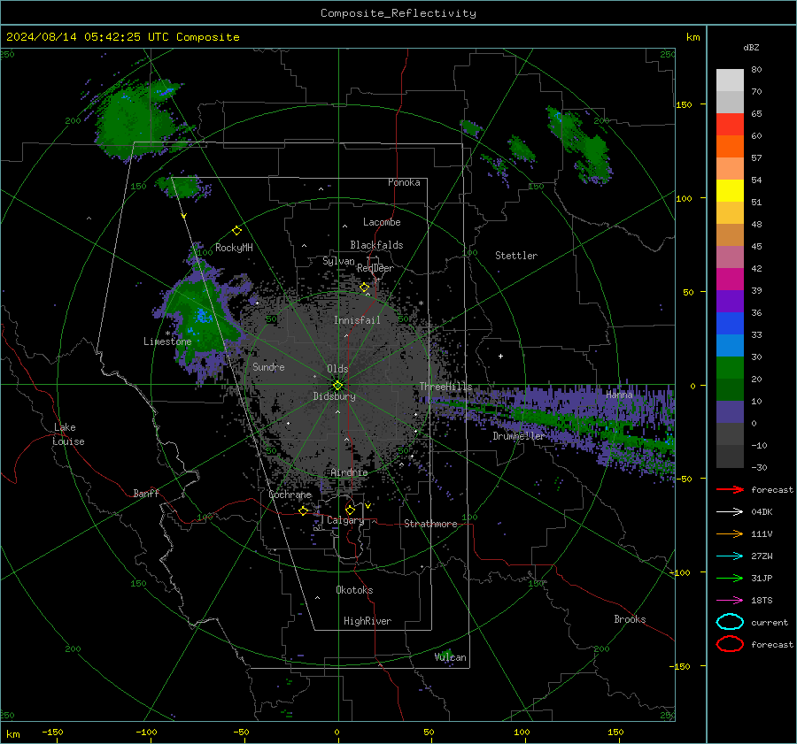This screenshot has height=744, width=797.
Task: Click the Banff map label
Action: tap(146, 493)
